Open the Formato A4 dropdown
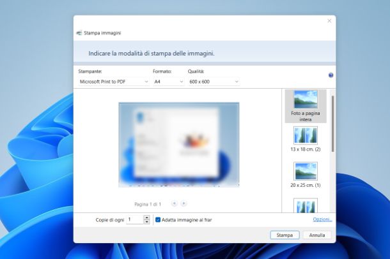 coord(168,82)
